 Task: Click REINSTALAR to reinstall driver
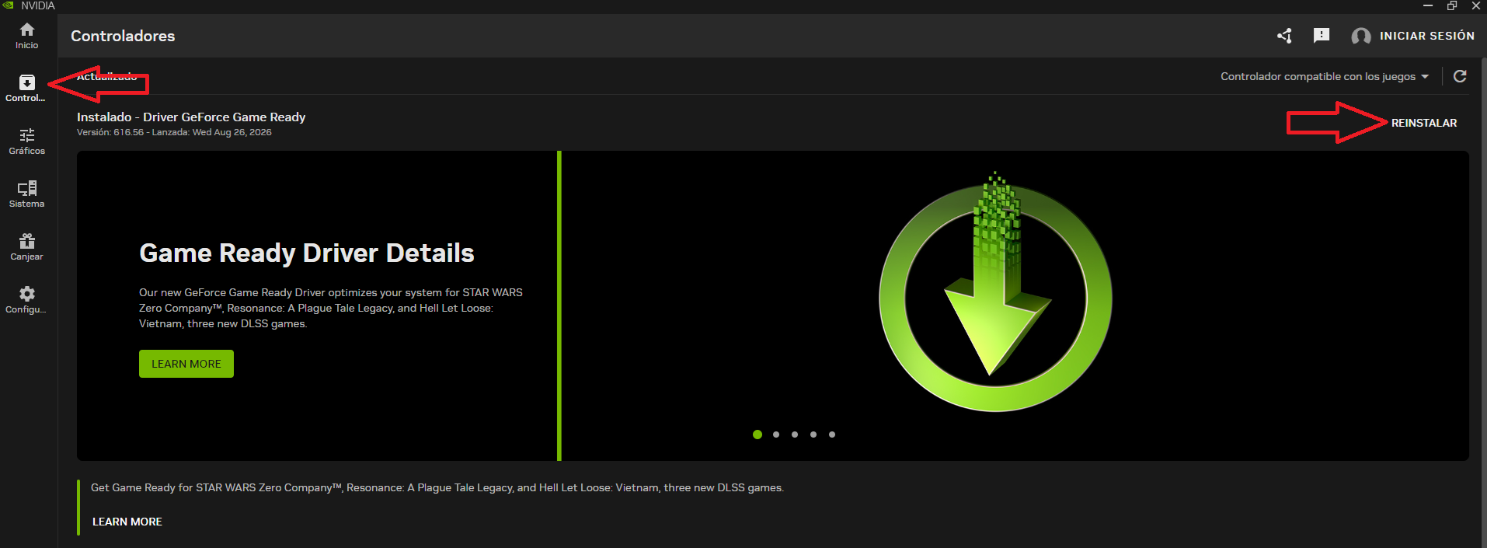[1424, 123]
